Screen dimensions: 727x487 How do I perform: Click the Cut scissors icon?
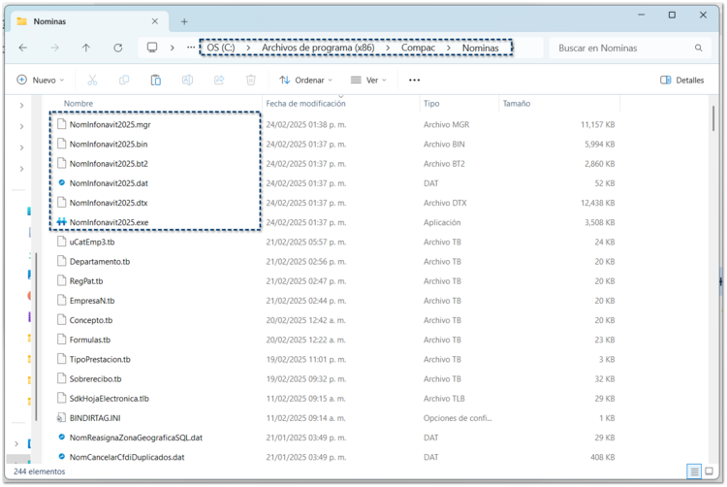pyautogui.click(x=92, y=81)
